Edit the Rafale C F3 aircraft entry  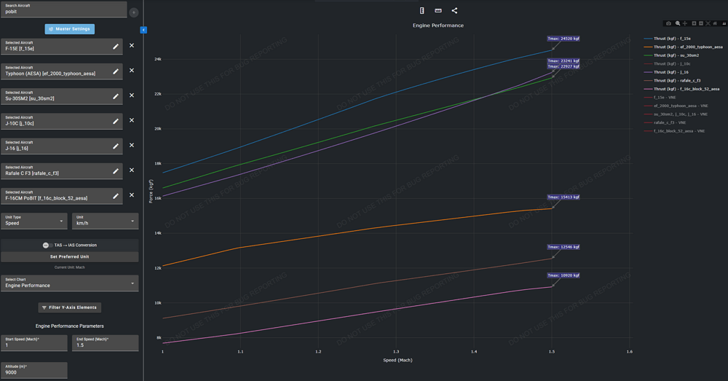[x=116, y=171]
